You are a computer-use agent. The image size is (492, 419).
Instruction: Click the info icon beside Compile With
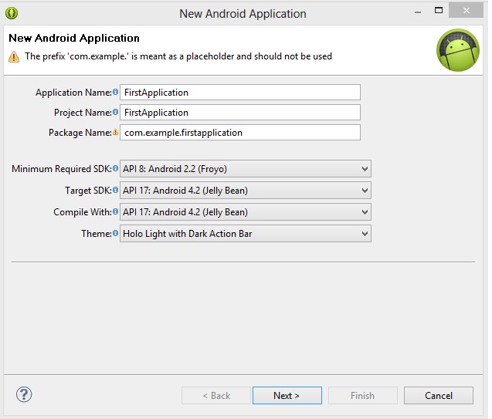tap(116, 212)
